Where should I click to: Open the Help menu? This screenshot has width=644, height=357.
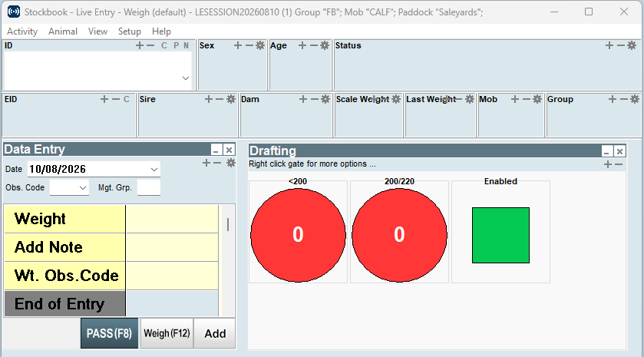pyautogui.click(x=161, y=31)
